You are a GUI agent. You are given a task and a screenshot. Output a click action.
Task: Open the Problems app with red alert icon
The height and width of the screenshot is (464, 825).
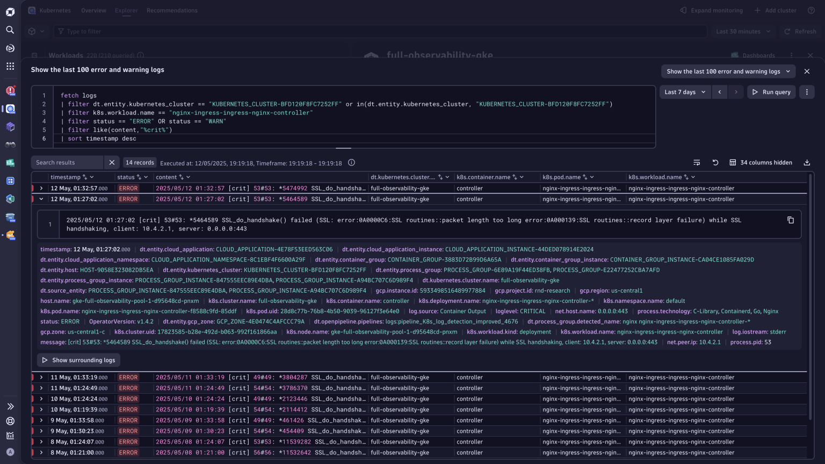click(10, 91)
